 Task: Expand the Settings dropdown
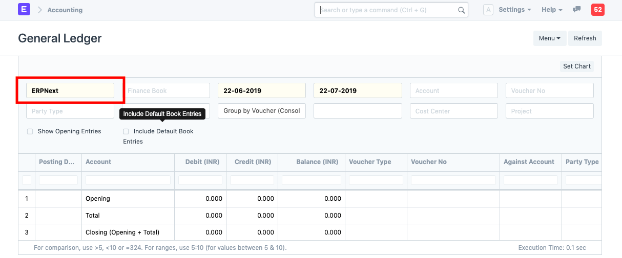[514, 10]
